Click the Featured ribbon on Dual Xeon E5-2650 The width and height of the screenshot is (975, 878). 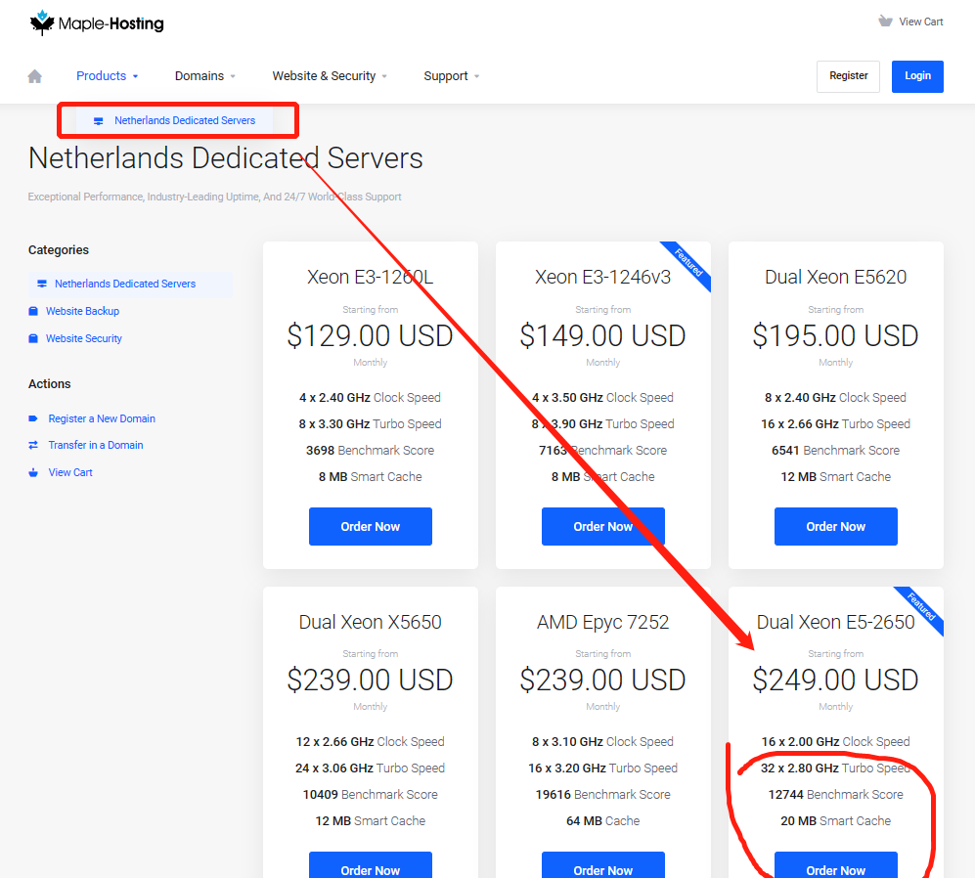(922, 607)
